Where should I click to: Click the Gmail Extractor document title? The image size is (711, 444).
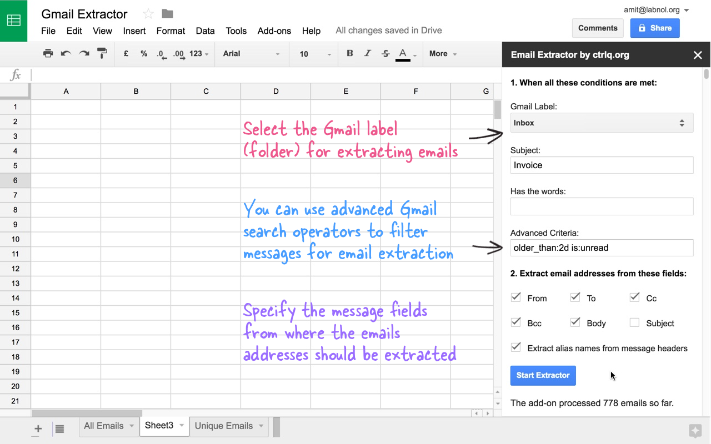coord(84,14)
